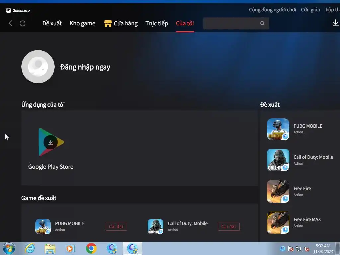Click the GameLoop tray icon
340x255 pixels.
click(282, 248)
